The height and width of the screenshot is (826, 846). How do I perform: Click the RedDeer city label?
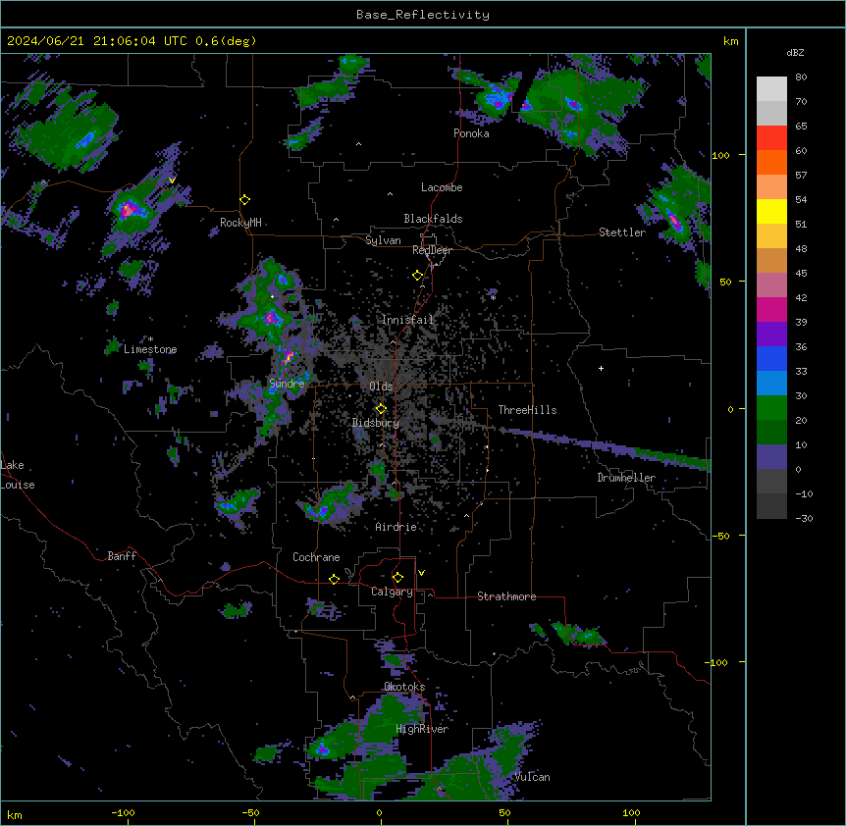point(432,250)
